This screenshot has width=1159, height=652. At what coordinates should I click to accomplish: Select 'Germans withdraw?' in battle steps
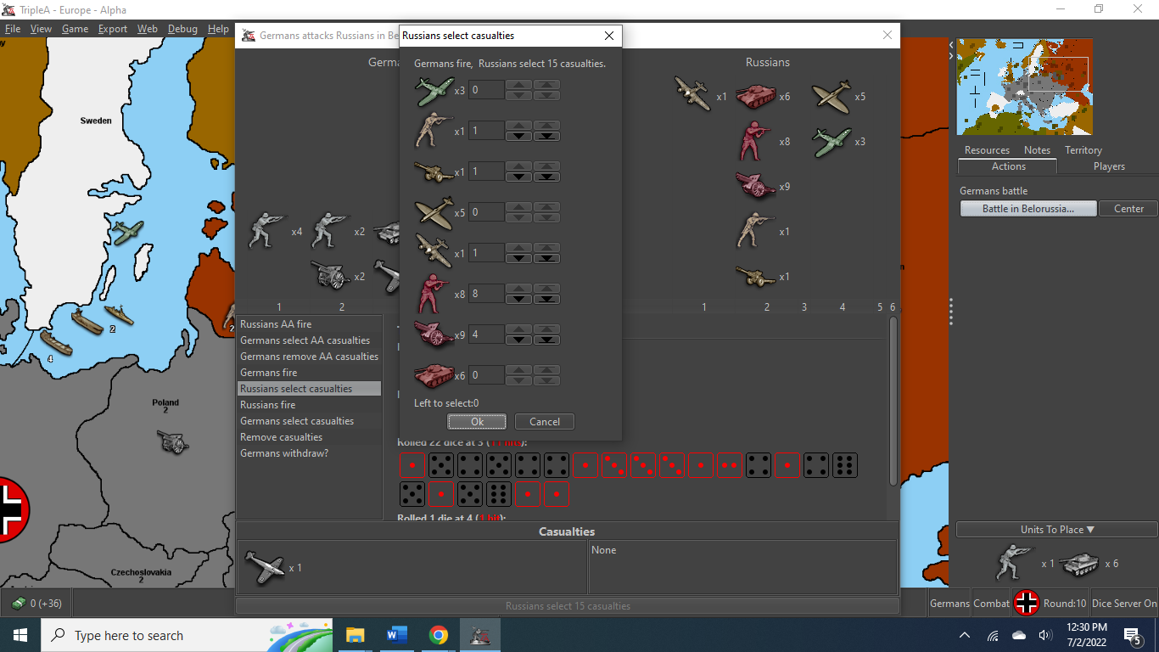click(x=310, y=453)
